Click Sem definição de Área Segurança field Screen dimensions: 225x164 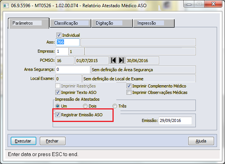143,69
